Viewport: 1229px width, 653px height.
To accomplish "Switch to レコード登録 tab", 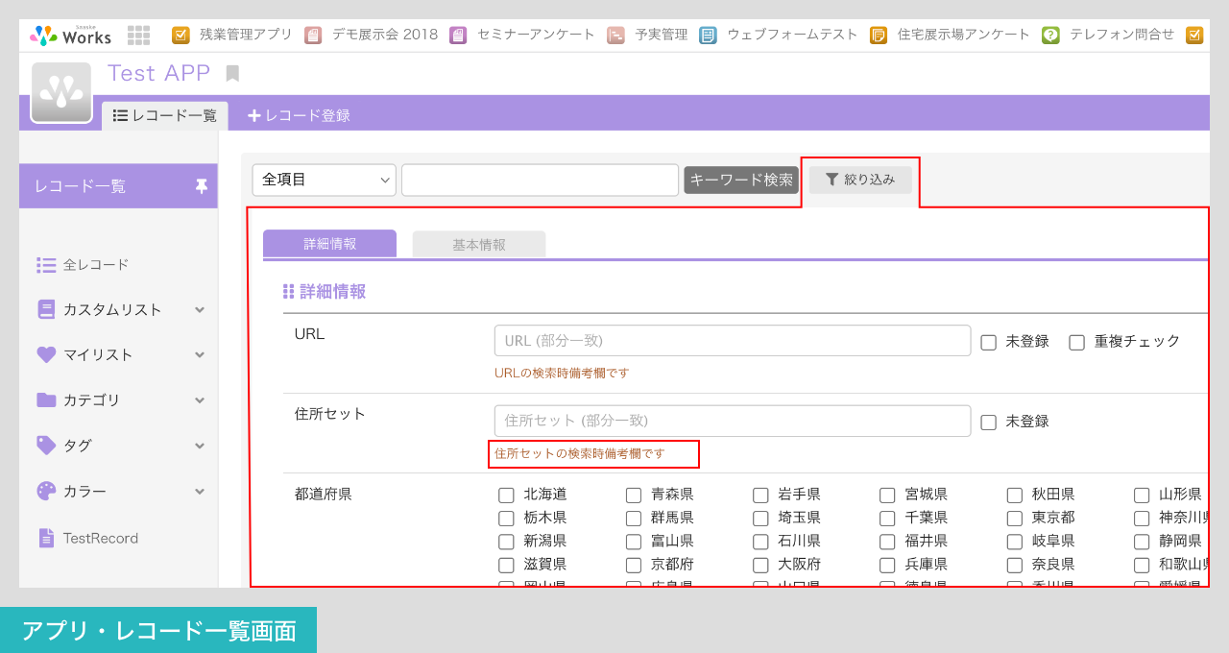I will click(299, 115).
